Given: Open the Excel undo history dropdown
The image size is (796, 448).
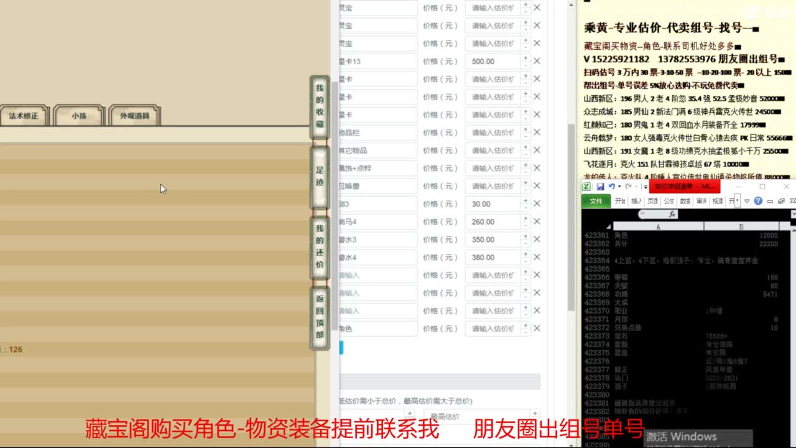Looking at the screenshot, I should click(x=618, y=187).
